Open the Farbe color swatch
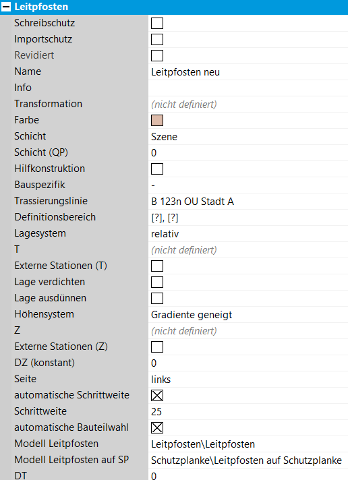This screenshot has height=480, width=348. (x=157, y=120)
